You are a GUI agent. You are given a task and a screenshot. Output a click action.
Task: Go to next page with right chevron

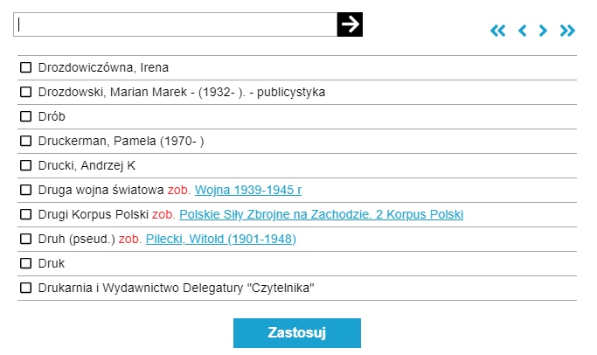tap(544, 31)
